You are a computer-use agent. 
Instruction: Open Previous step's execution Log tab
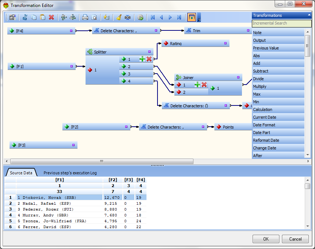(70, 173)
